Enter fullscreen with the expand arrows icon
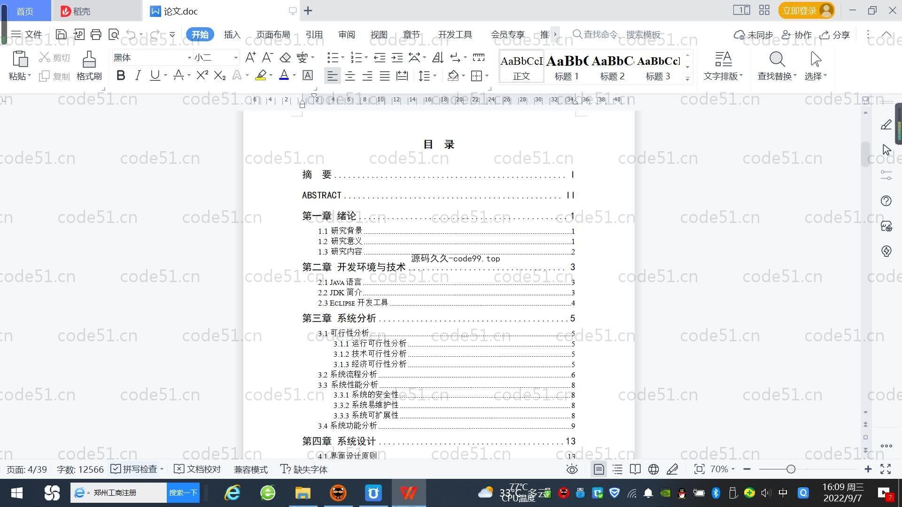The image size is (902, 507). click(x=886, y=469)
